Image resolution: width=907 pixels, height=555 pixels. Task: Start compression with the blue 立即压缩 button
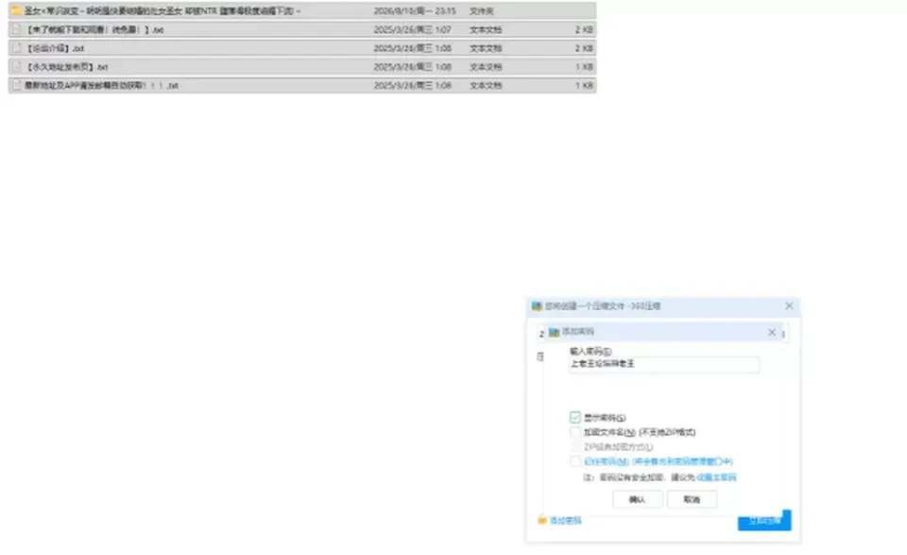[764, 521]
